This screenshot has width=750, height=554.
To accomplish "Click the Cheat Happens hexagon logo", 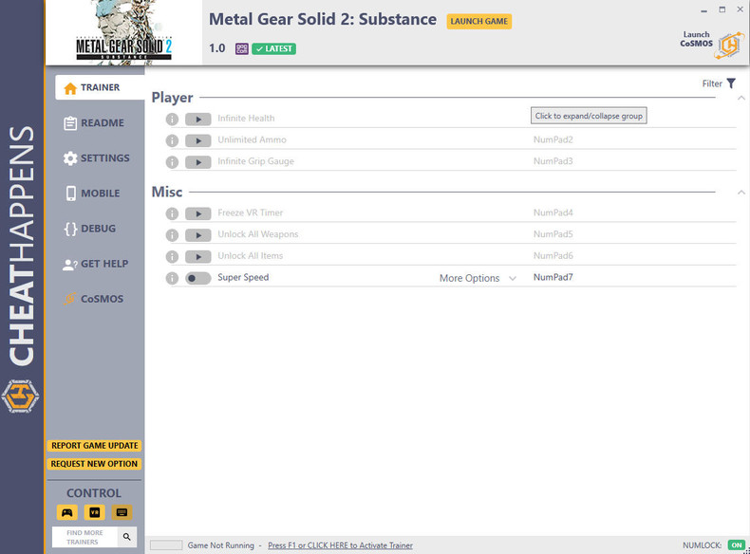I will point(20,397).
